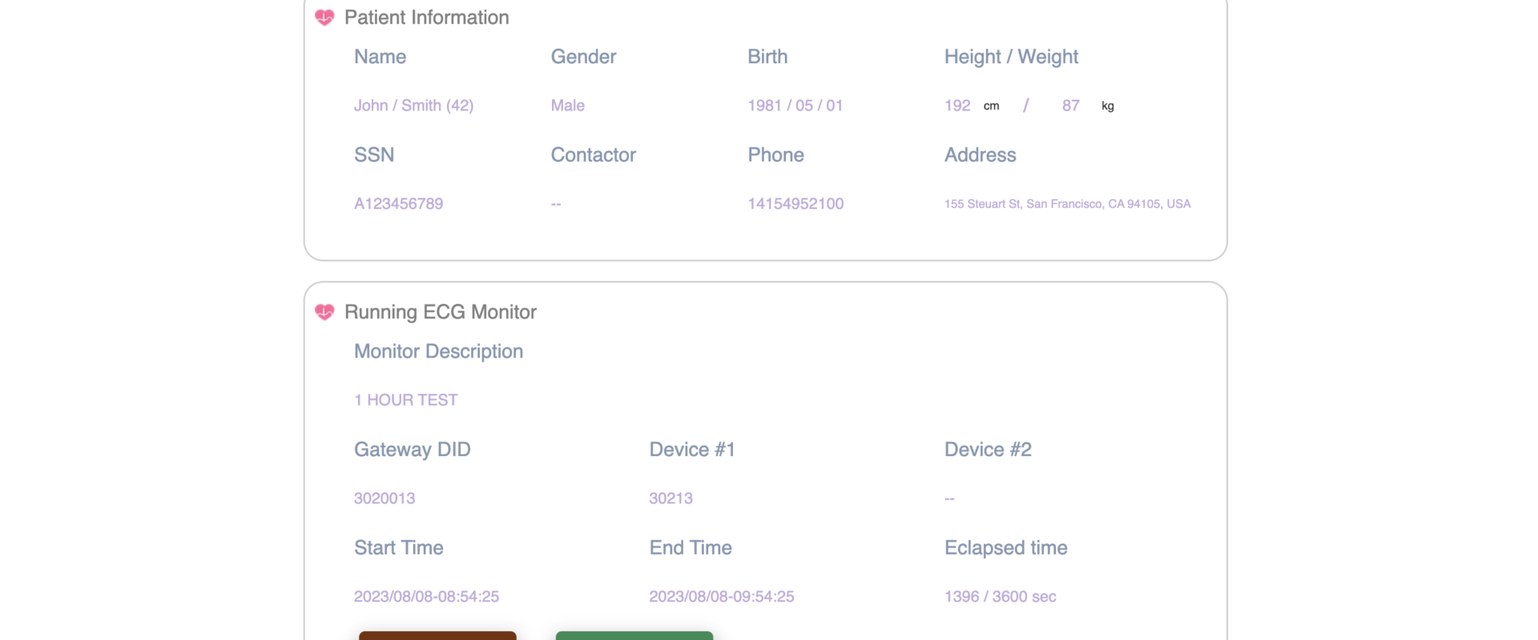The height and width of the screenshot is (640, 1538).
Task: Select the patient name John / Smith (42)
Action: coord(413,106)
